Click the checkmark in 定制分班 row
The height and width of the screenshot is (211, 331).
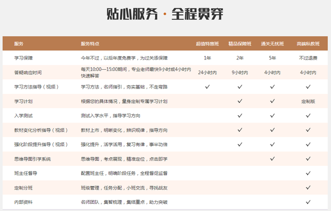coord(308,187)
